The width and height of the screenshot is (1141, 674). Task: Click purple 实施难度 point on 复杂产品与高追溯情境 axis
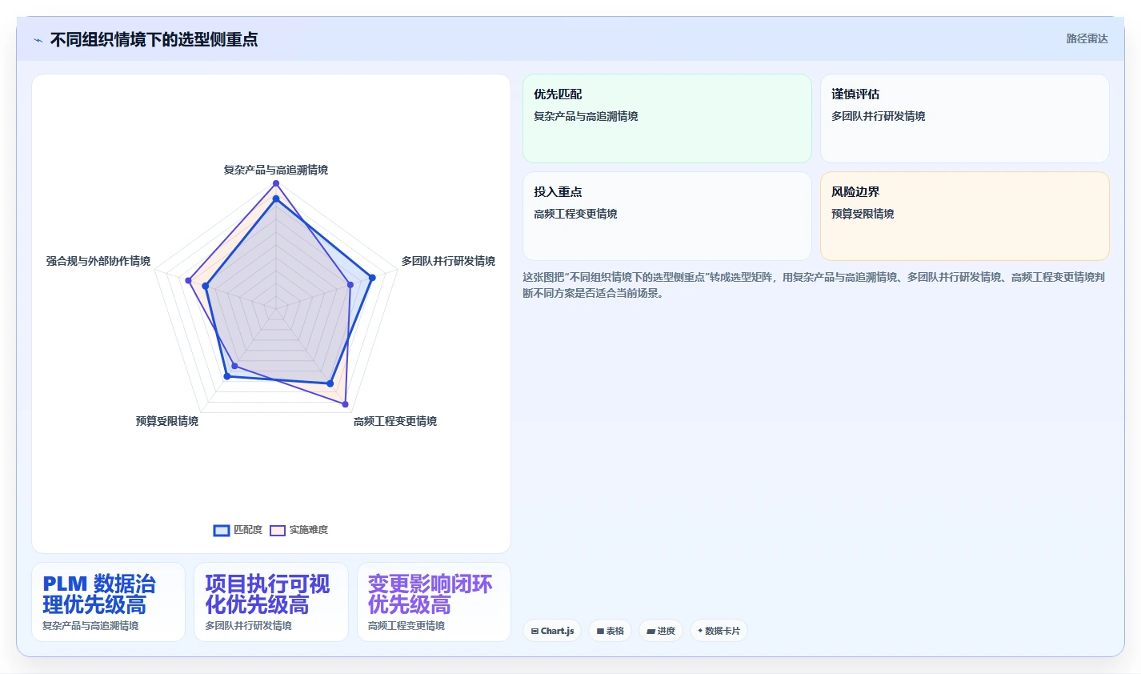(x=276, y=183)
